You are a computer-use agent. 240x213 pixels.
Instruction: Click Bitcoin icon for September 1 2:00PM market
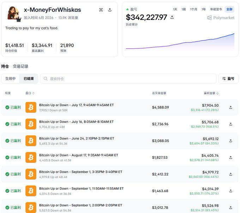click(x=31, y=208)
